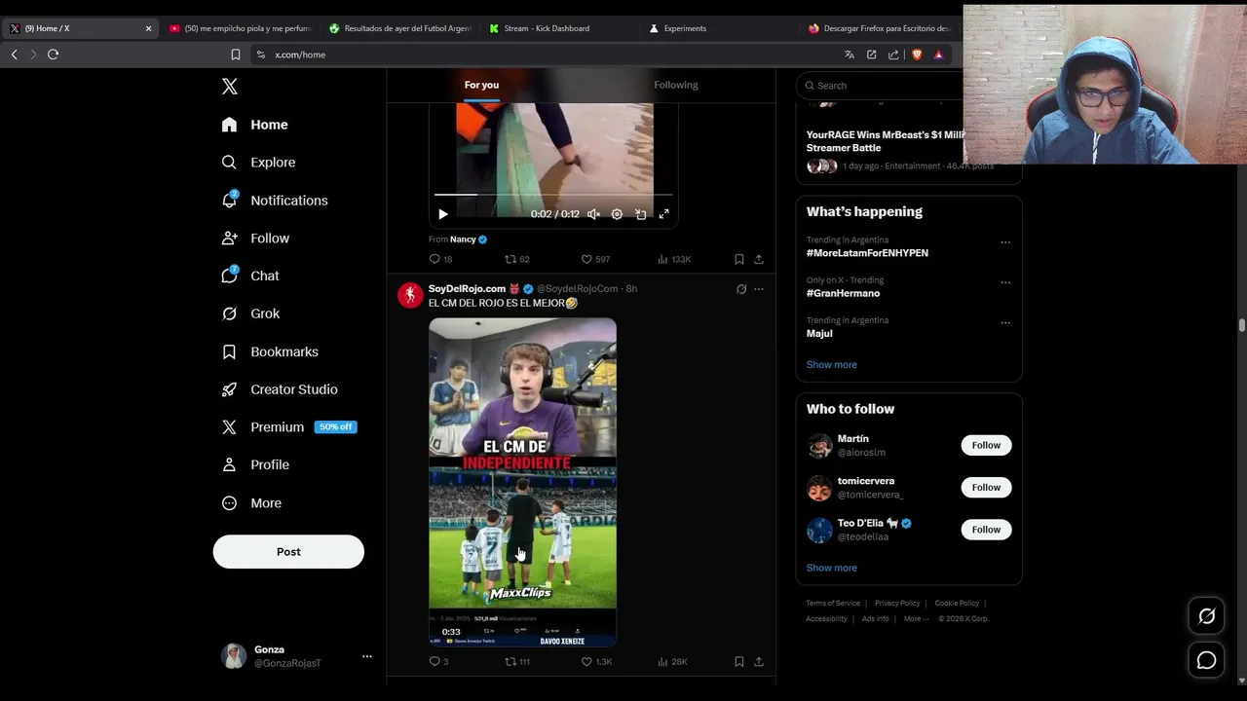Share the Nancy video post
Screen dimensions: 1247x701
(759, 259)
